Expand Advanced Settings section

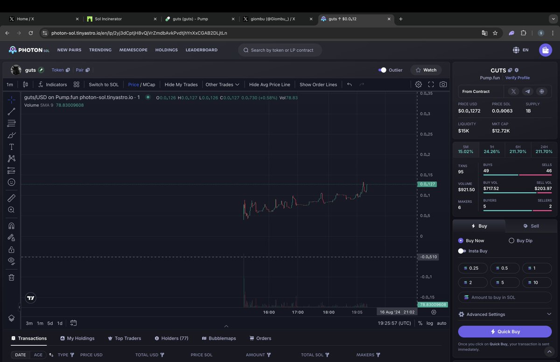click(505, 314)
